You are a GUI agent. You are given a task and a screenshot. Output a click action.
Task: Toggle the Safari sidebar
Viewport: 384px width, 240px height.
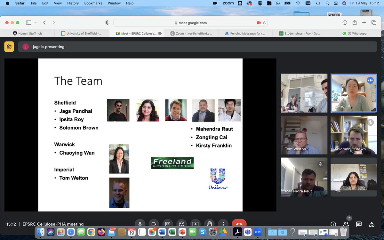coord(28,23)
